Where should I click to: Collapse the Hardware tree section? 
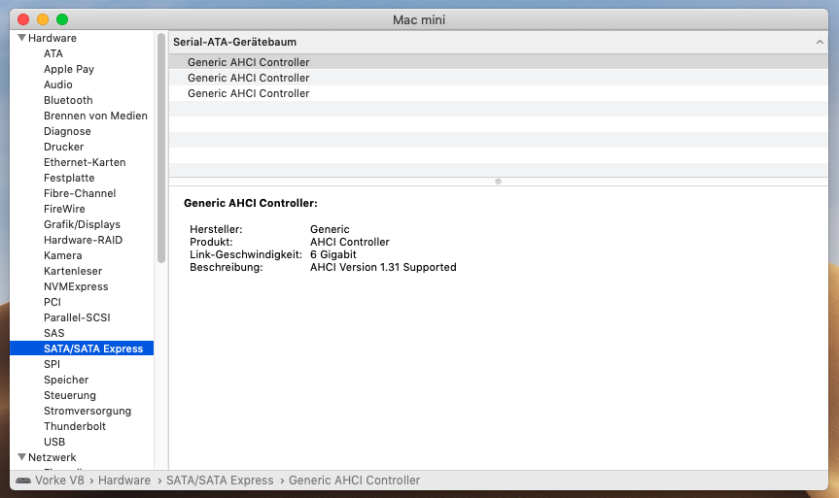[22, 38]
